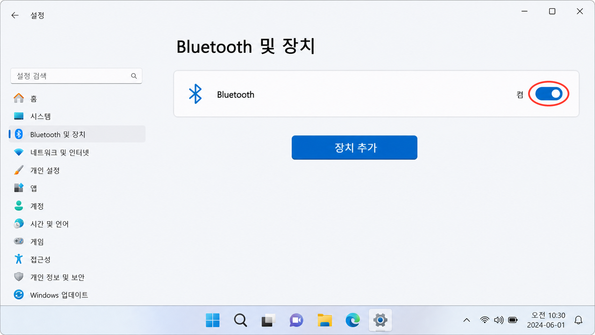595x335 pixels.
Task: Select 시스템 in the sidebar
Action: coord(77,116)
